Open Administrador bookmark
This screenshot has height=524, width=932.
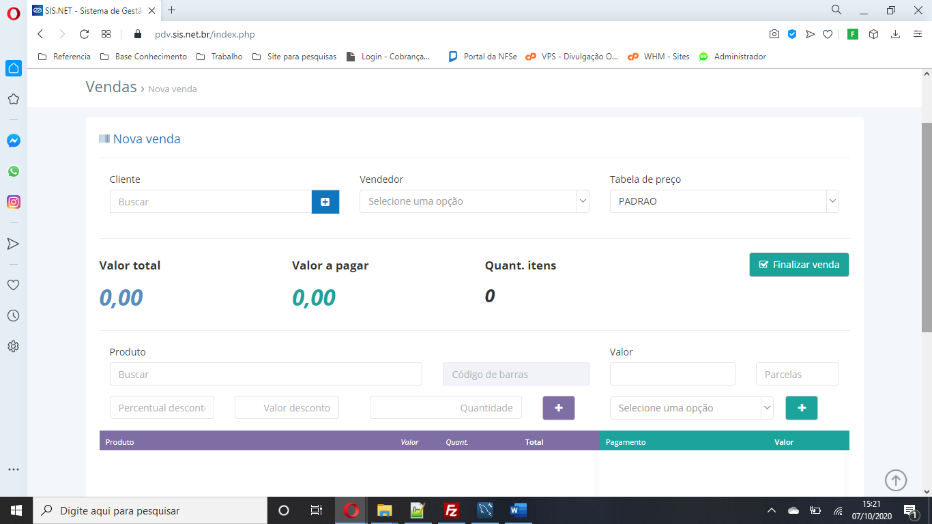point(732,57)
